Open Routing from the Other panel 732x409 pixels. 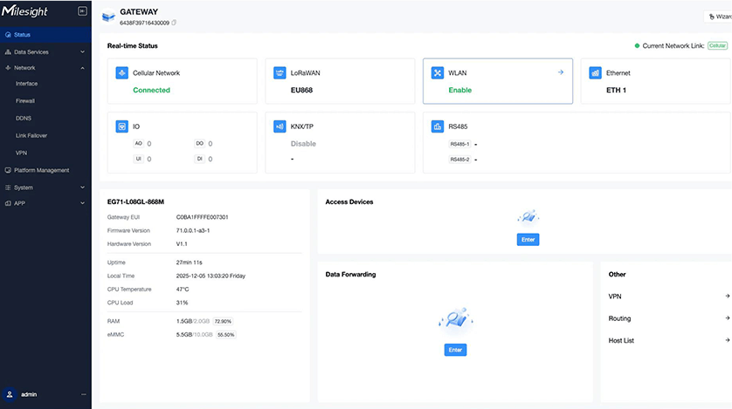pyautogui.click(x=619, y=318)
